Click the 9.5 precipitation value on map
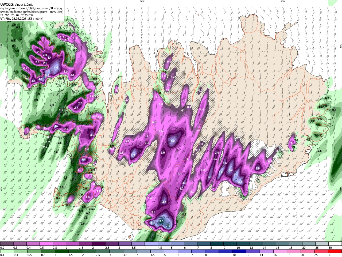The image size is (342, 257). point(161,221)
